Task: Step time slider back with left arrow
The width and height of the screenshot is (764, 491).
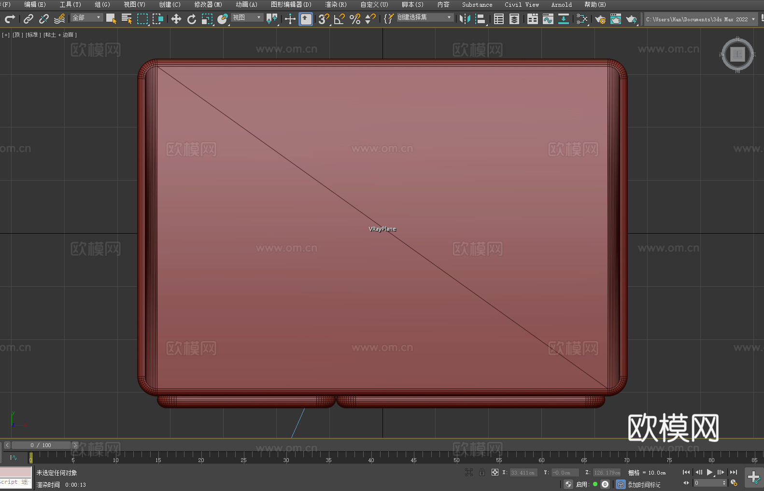Action: tap(7, 445)
